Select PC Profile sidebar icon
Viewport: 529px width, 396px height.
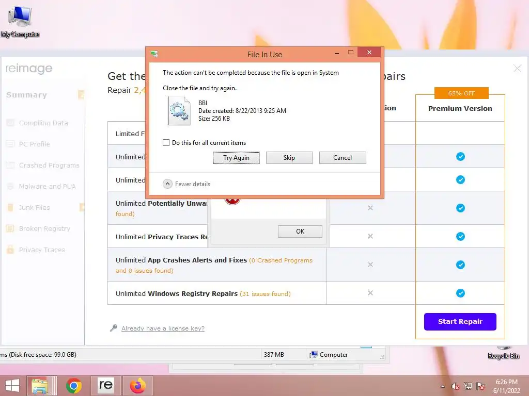[10, 144]
